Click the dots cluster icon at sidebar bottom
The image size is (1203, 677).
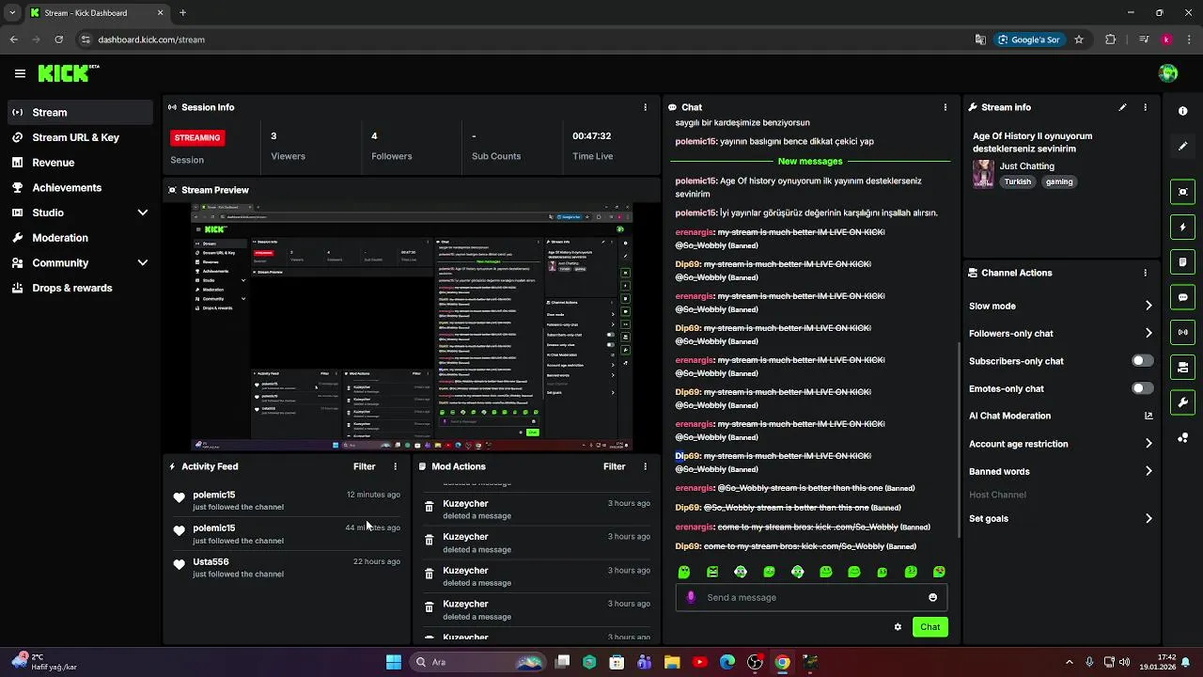[x=1183, y=438]
